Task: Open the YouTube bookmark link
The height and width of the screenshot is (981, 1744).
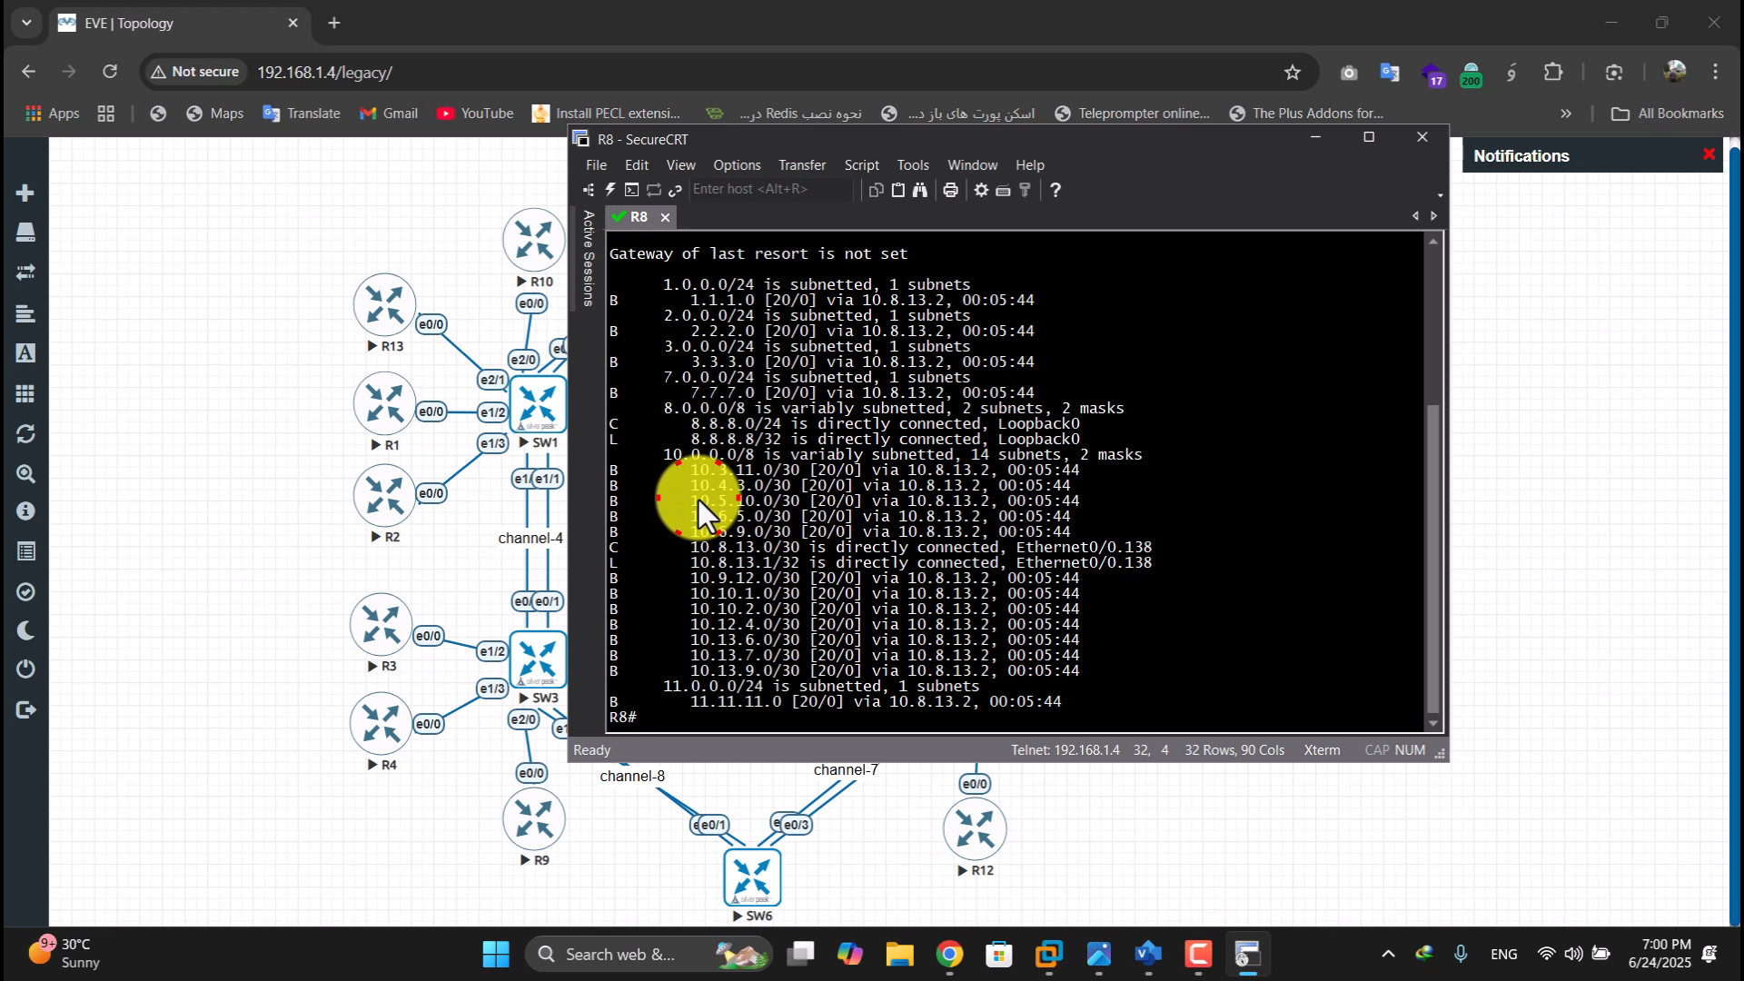Action: (475, 114)
